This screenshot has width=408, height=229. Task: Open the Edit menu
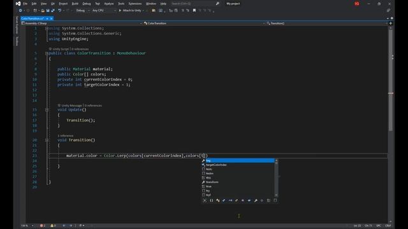point(34,4)
